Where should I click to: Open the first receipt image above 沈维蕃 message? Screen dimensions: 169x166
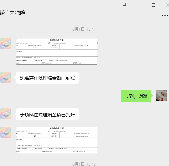pyautogui.click(x=57, y=52)
